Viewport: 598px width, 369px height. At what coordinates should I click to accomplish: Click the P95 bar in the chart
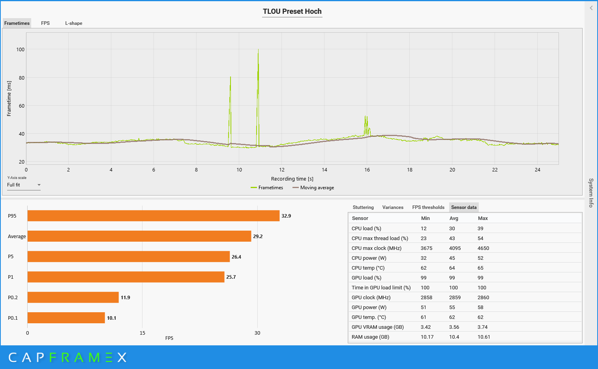tap(153, 216)
